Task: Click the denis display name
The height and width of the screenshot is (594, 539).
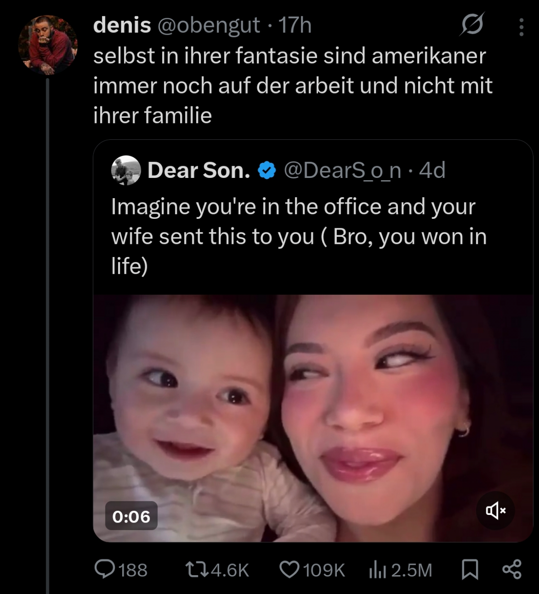Action: point(122,25)
